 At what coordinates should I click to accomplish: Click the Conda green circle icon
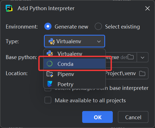pos(50,64)
